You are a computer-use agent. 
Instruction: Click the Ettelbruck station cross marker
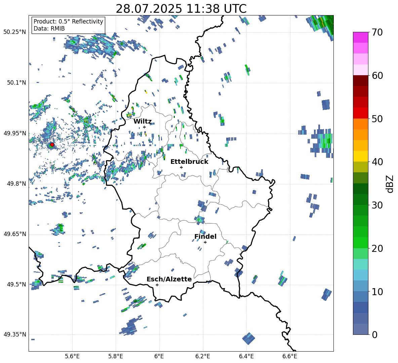[x=181, y=167]
